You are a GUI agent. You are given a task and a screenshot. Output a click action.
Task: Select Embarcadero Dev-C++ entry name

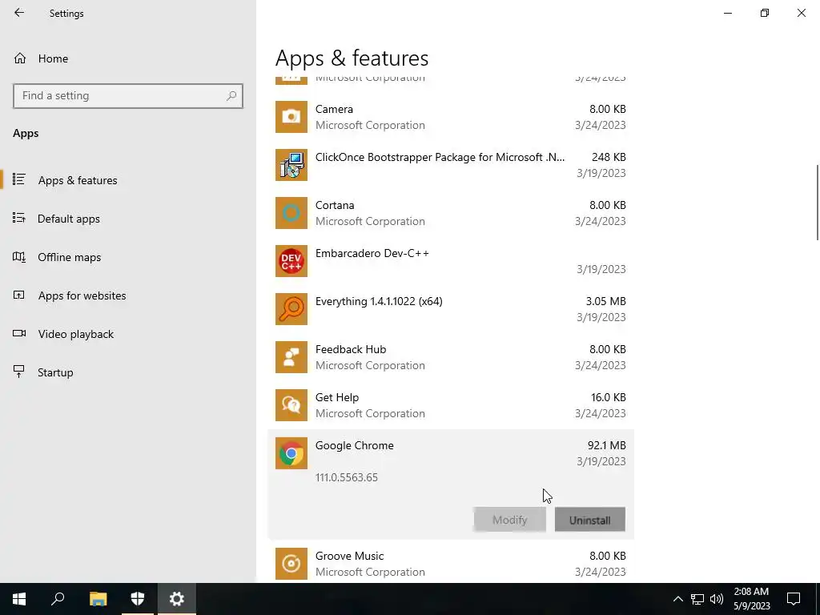coord(372,253)
